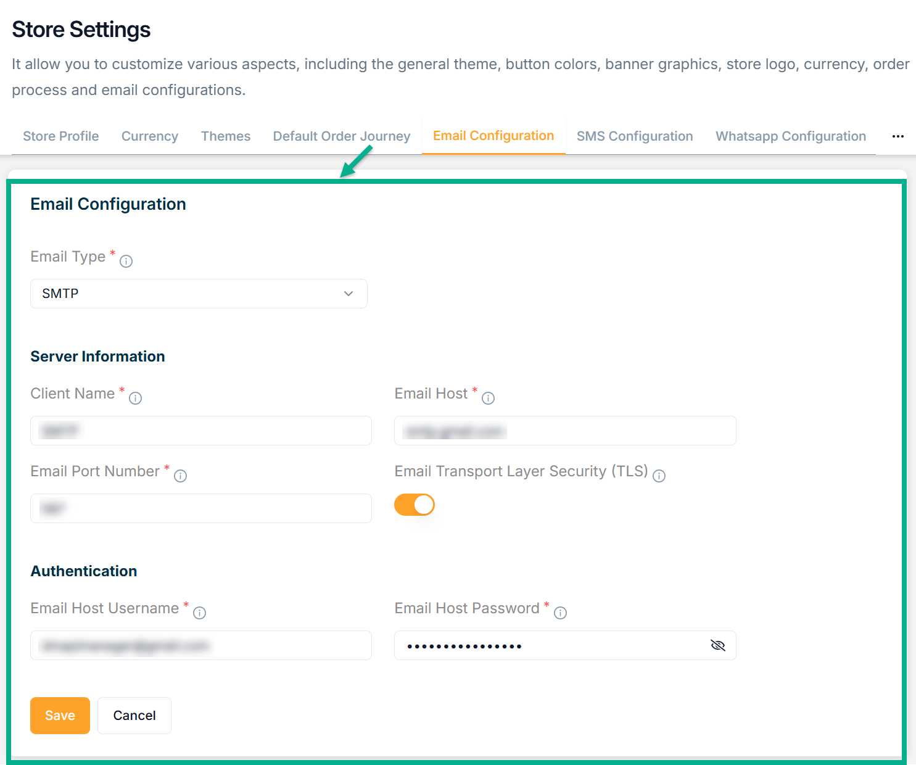Click the Email Type info icon
This screenshot has height=765, width=916.
126,262
